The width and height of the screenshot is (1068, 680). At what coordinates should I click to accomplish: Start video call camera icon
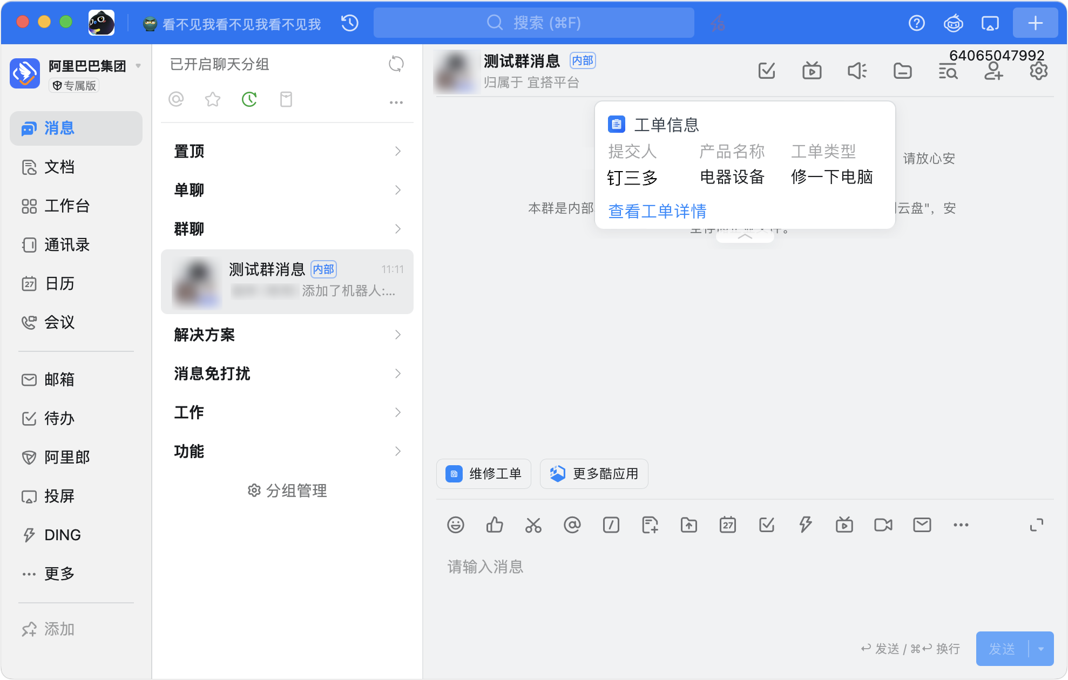tap(883, 525)
